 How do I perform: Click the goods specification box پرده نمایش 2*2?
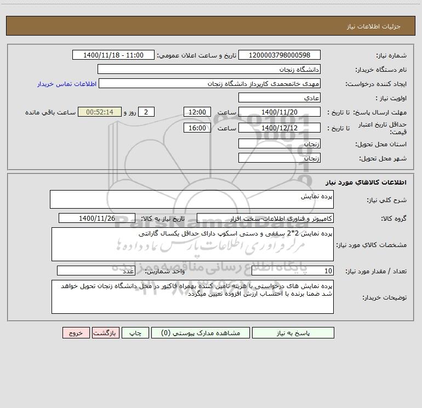[192, 244]
